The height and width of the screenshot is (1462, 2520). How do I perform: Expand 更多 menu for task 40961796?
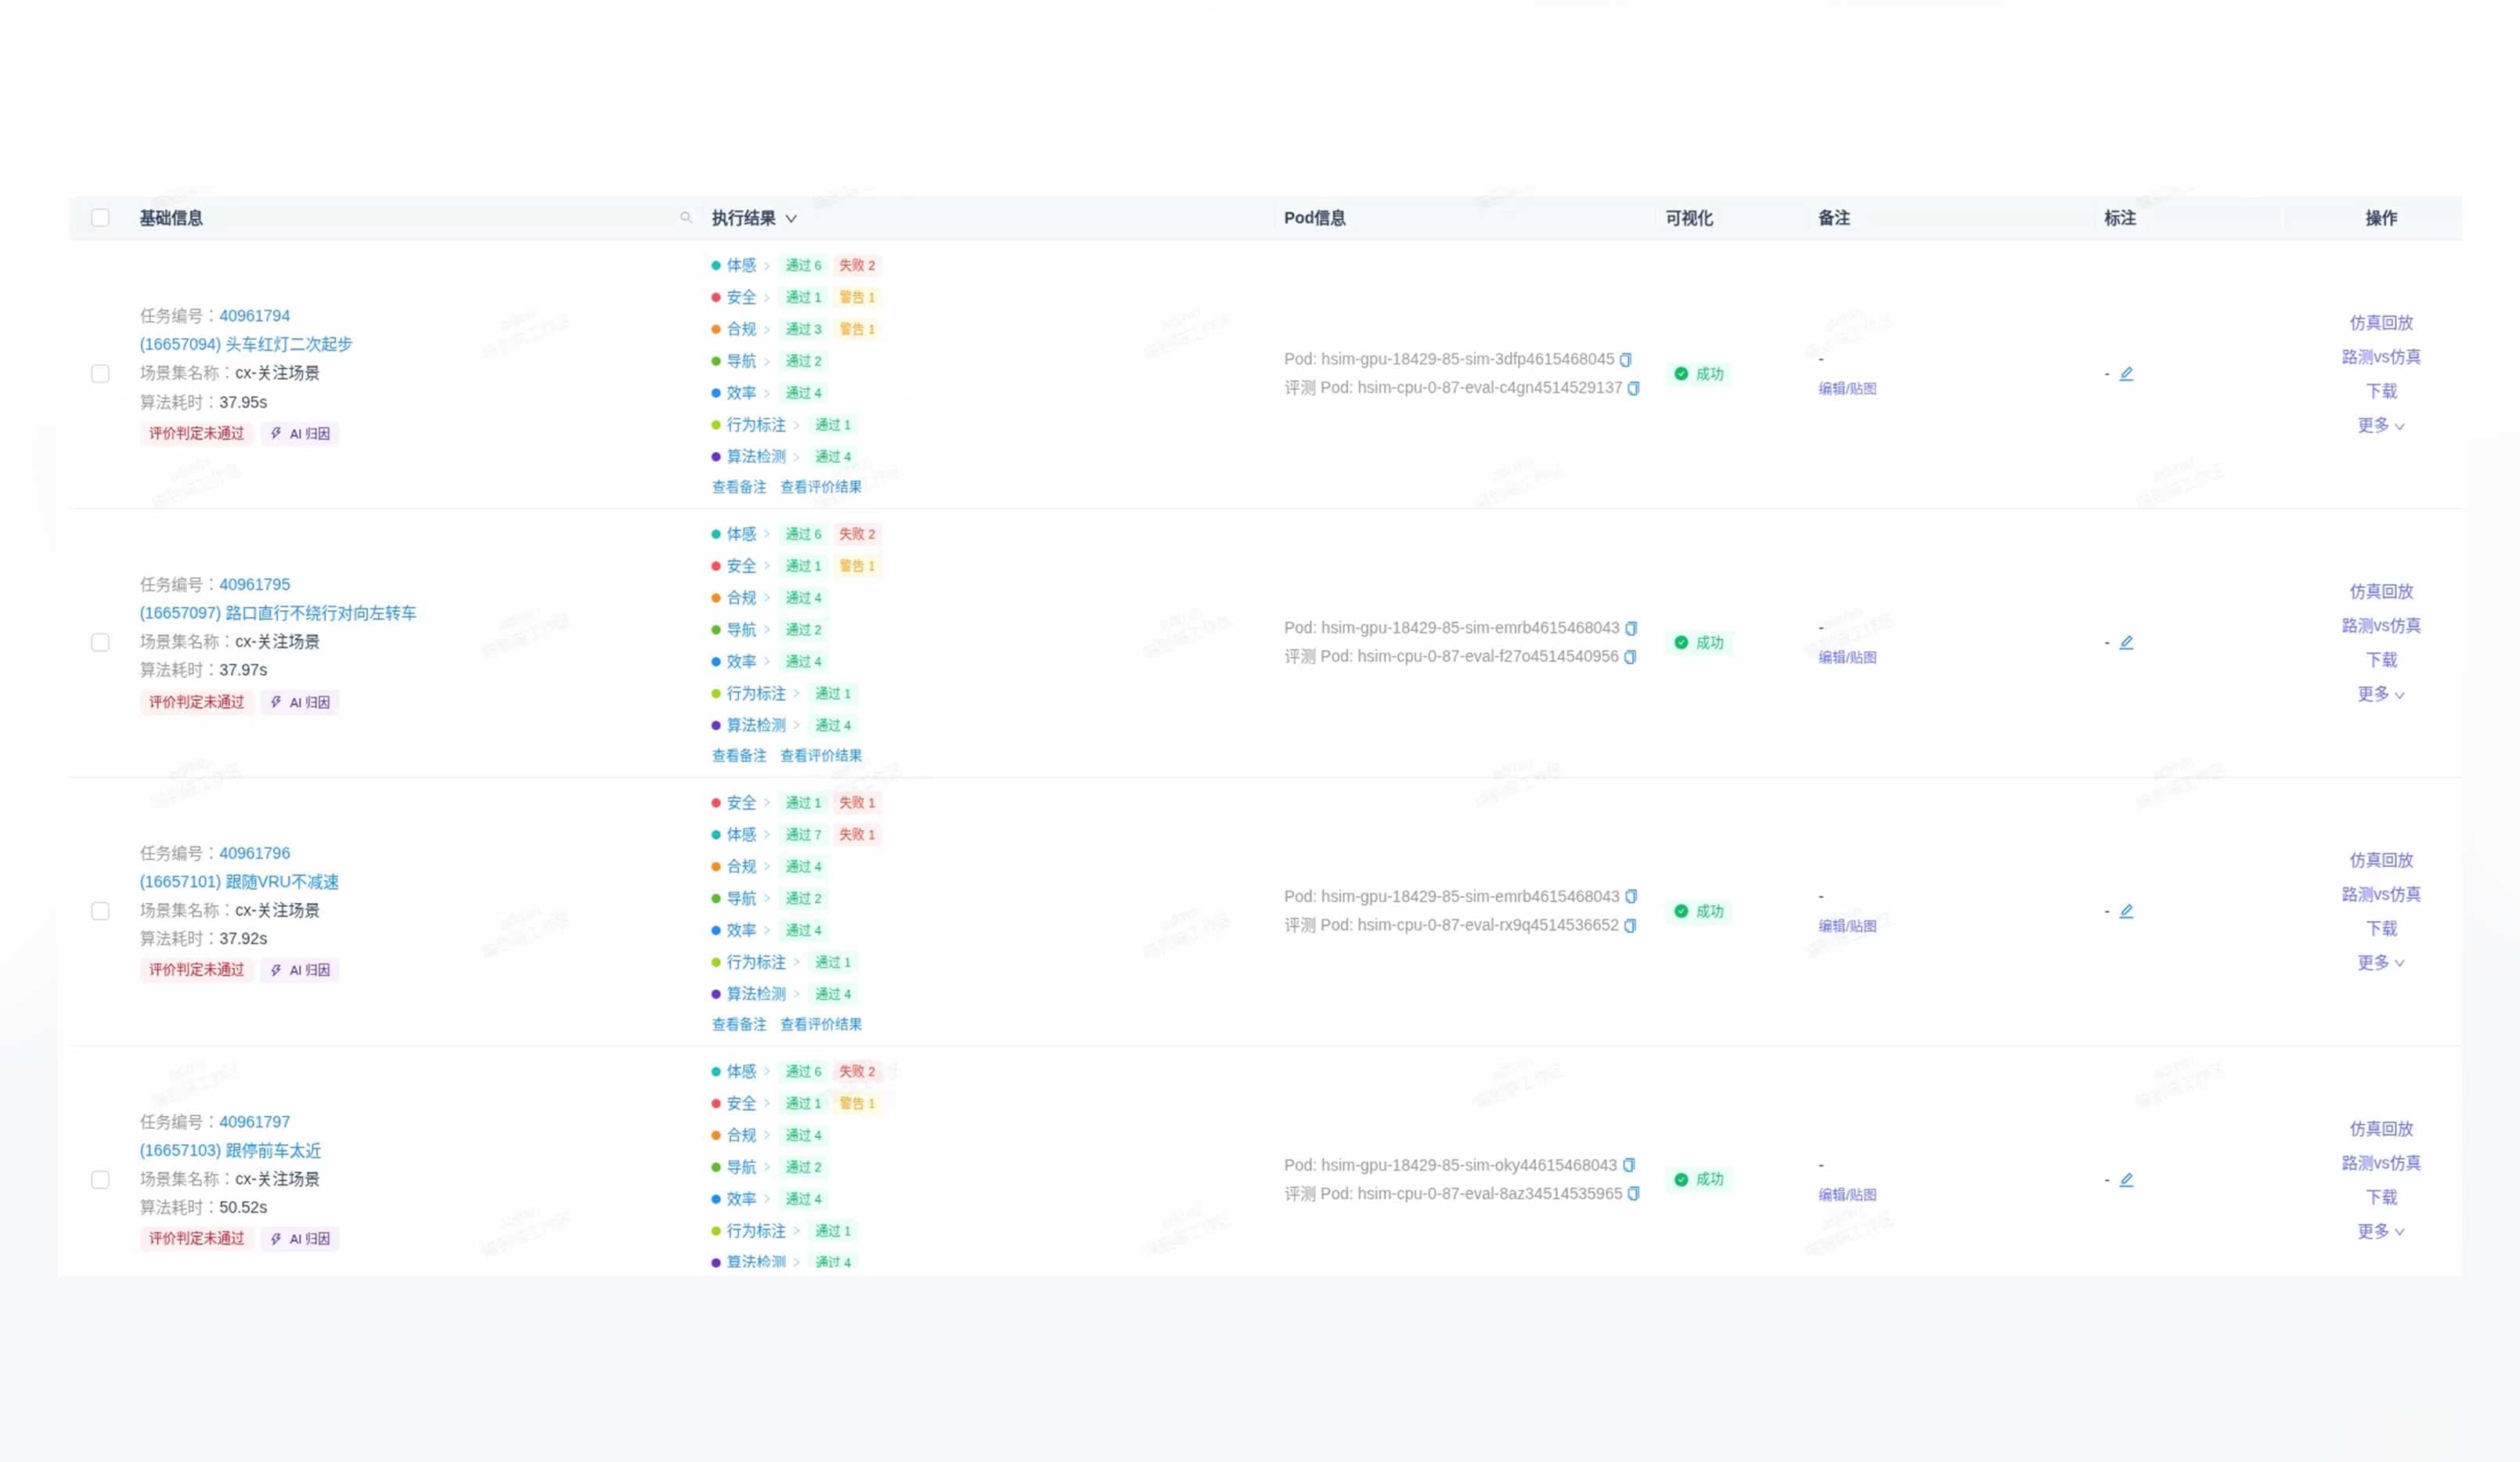point(2380,962)
